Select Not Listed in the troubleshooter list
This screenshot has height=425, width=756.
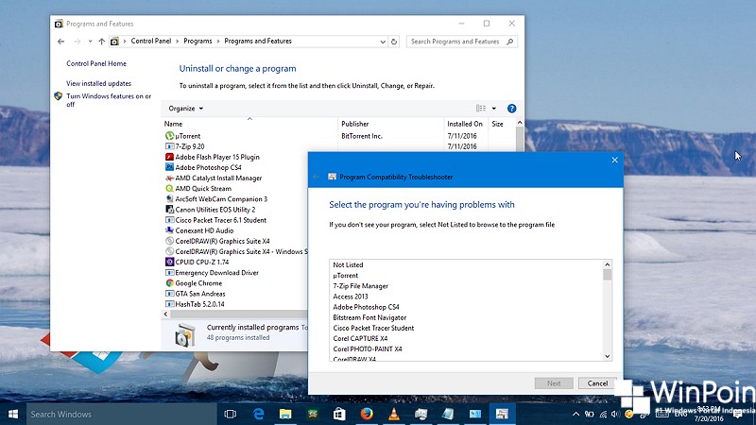click(348, 265)
